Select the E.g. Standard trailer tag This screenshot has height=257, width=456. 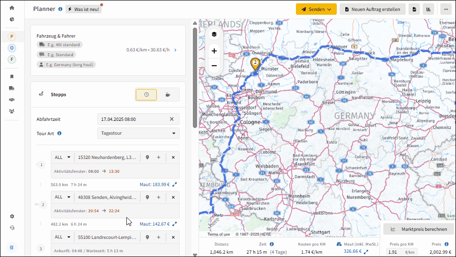click(x=57, y=54)
